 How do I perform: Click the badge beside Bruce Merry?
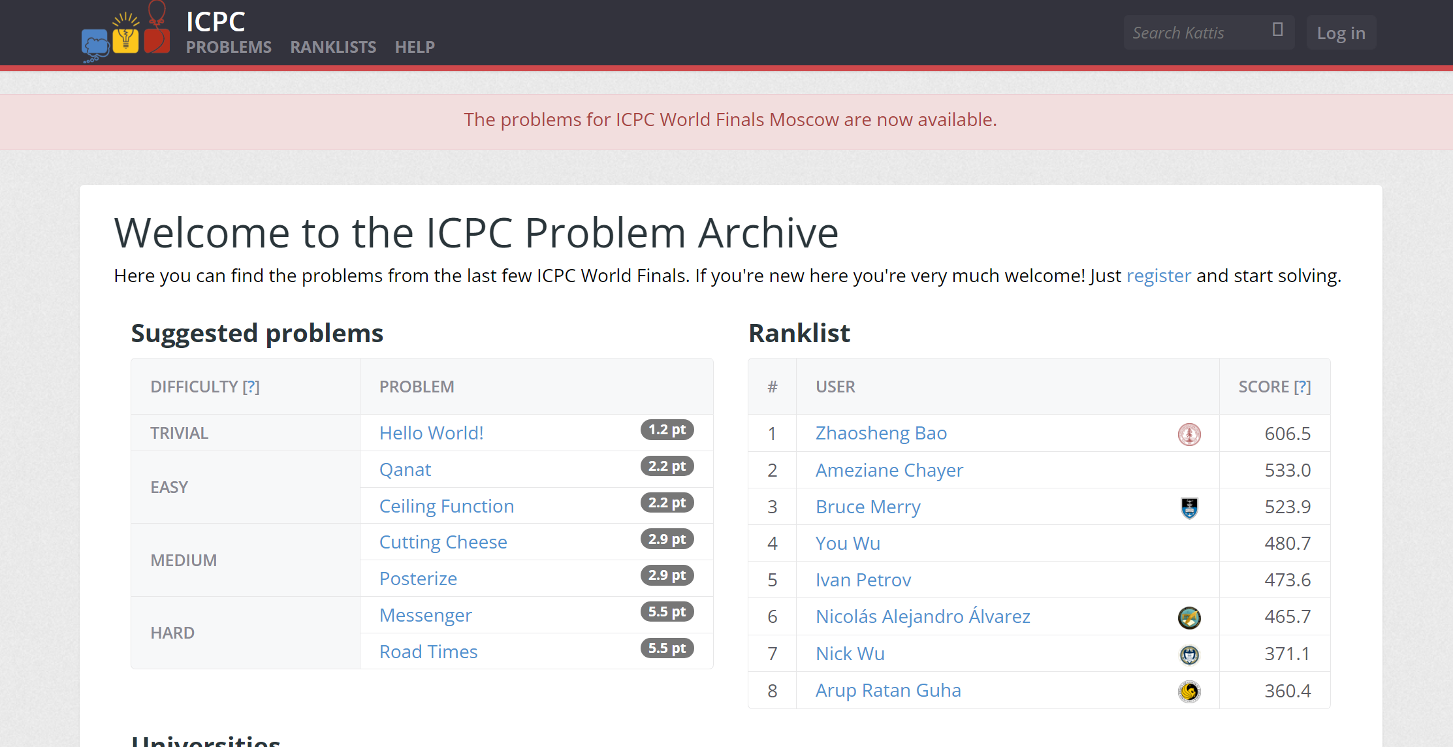[x=1190, y=507]
